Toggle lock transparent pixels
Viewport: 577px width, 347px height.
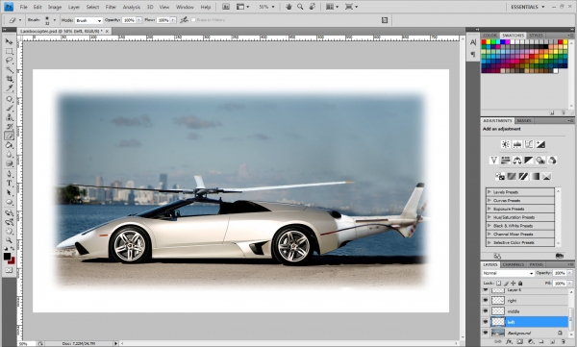(x=498, y=283)
